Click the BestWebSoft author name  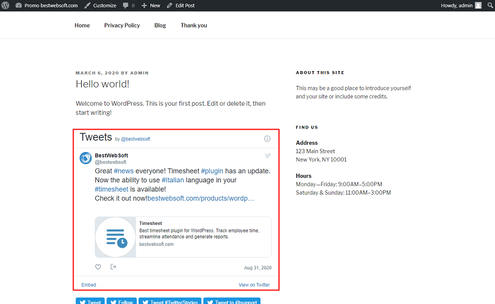pos(111,156)
